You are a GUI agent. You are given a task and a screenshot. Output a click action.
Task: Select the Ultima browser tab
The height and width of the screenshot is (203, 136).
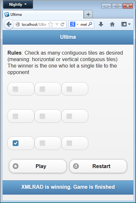point(43,14)
